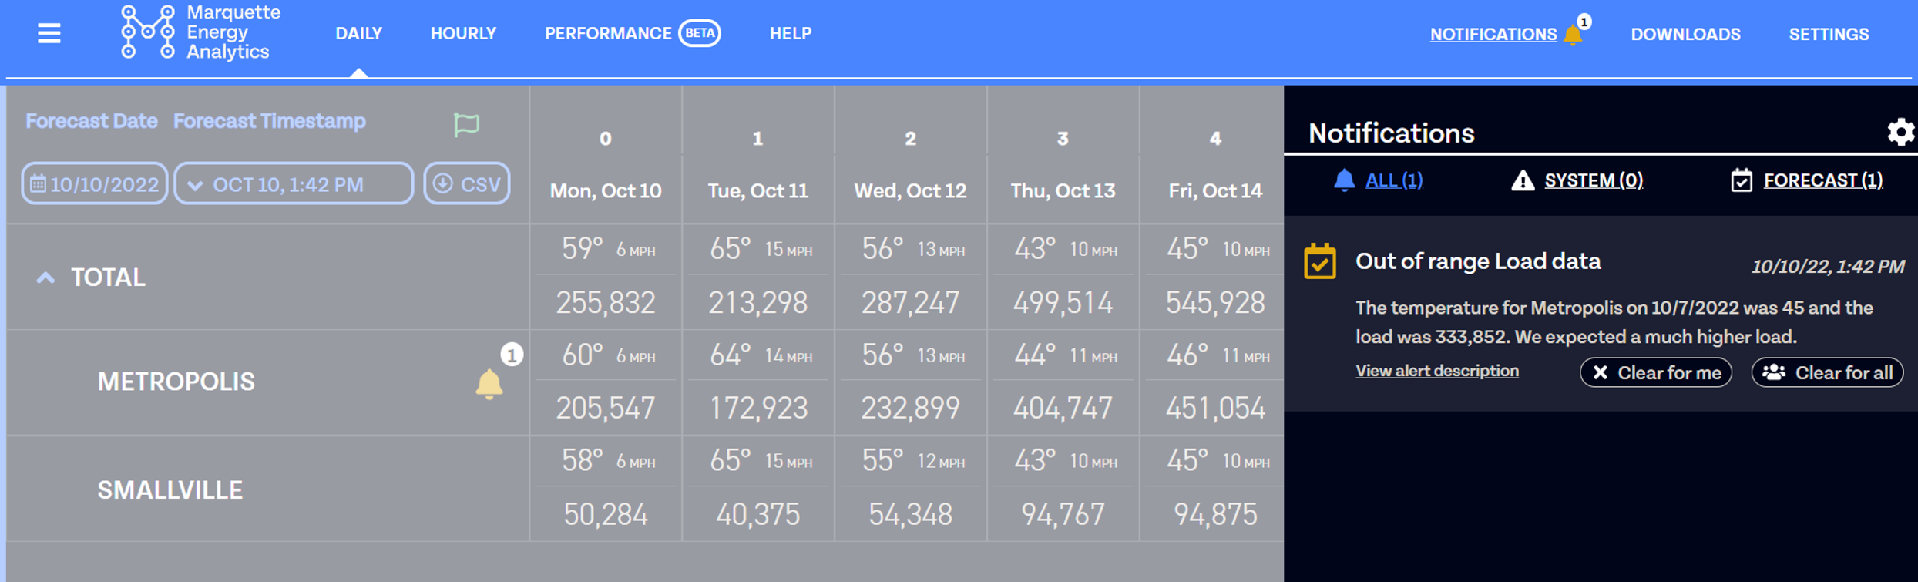1918x582 pixels.
Task: Open Performance beta tab
Action: 632,34
